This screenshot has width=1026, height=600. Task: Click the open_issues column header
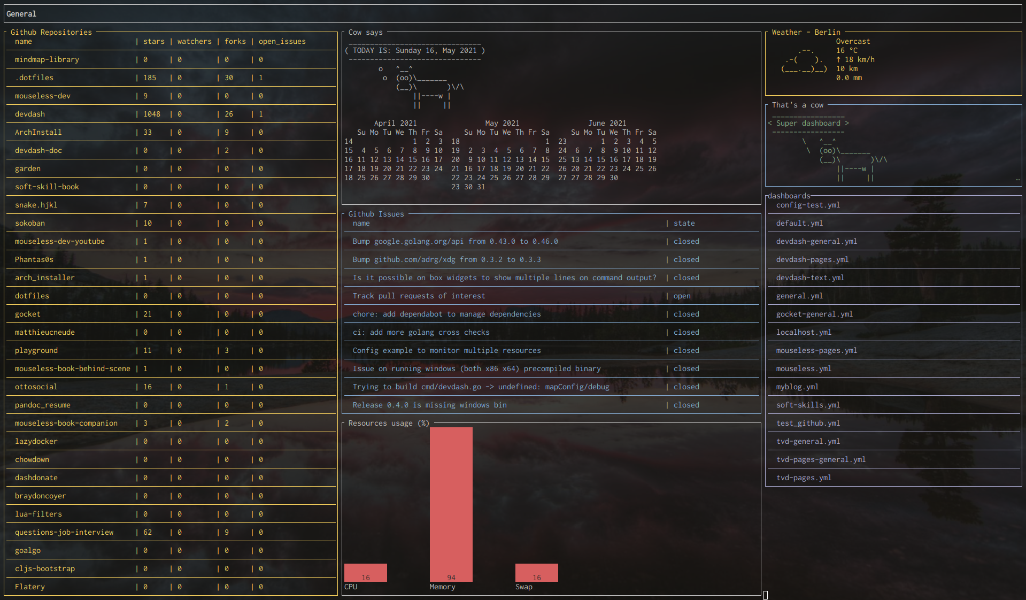click(x=282, y=41)
